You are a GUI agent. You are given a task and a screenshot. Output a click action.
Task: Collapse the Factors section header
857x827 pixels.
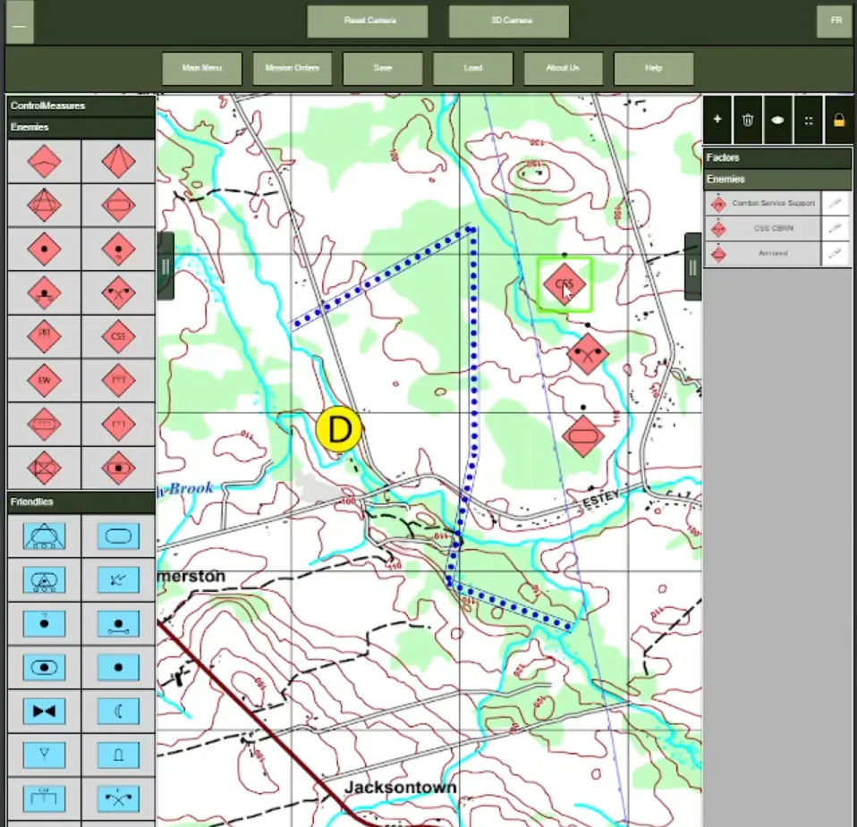click(777, 158)
